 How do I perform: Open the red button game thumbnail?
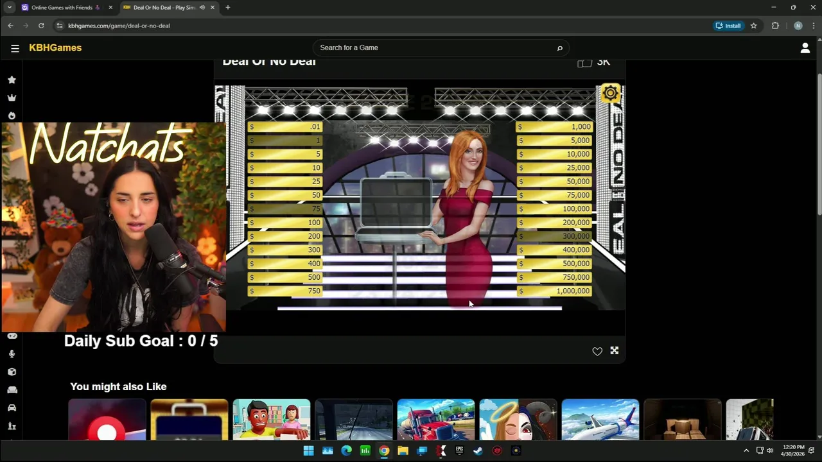point(107,420)
